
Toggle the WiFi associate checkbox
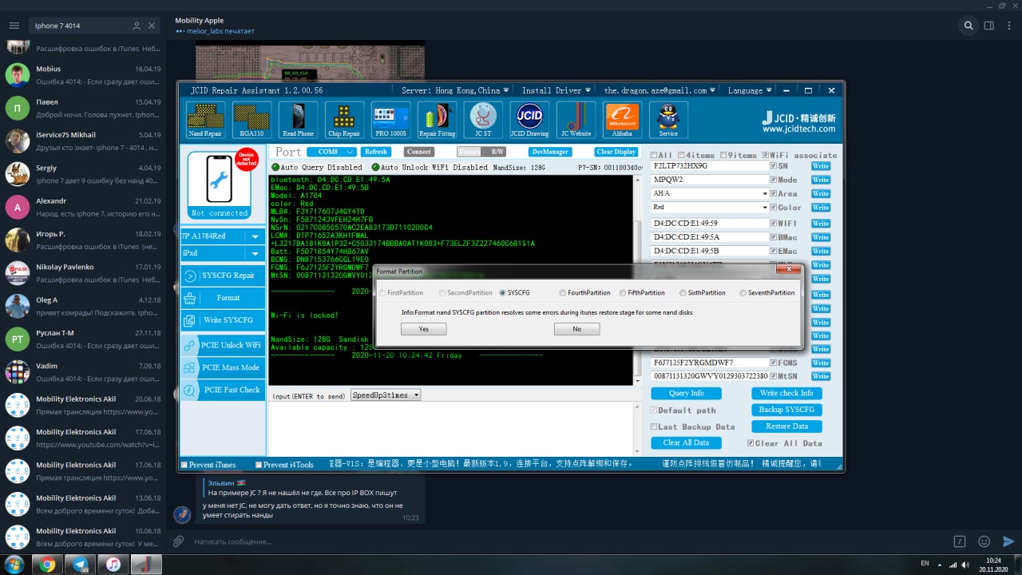(766, 155)
